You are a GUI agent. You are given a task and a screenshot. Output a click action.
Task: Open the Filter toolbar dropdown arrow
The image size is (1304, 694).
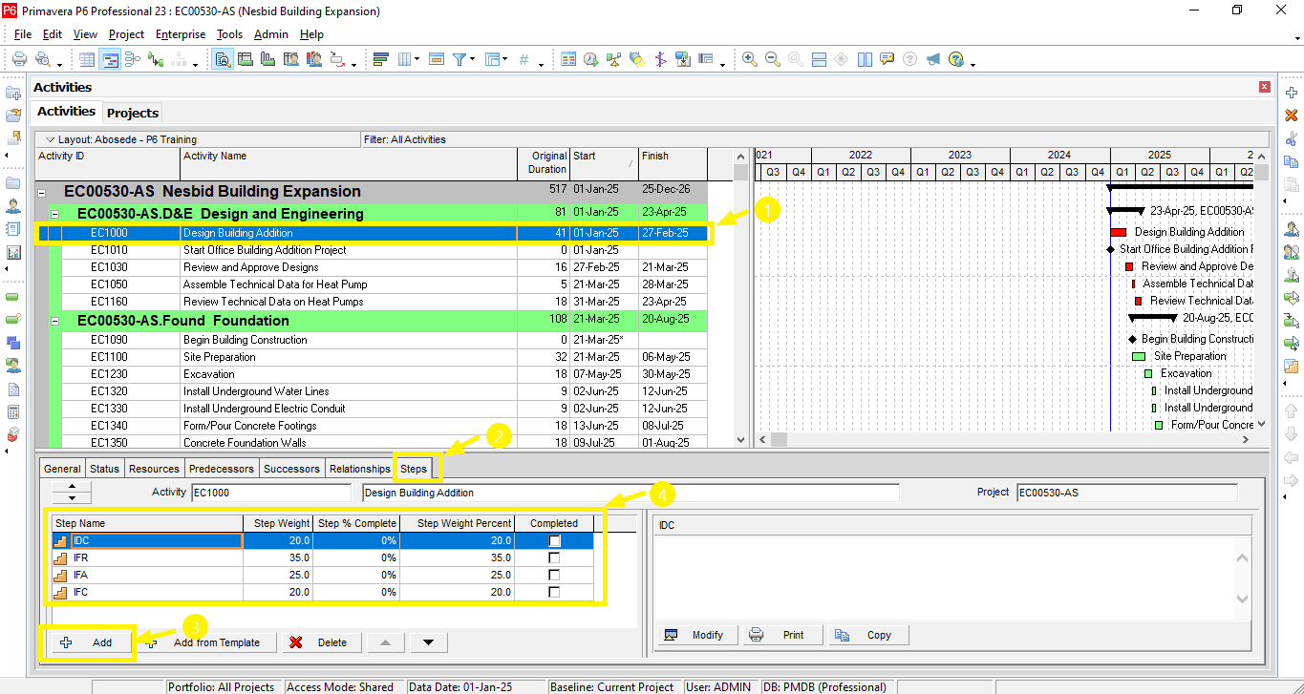click(x=472, y=61)
